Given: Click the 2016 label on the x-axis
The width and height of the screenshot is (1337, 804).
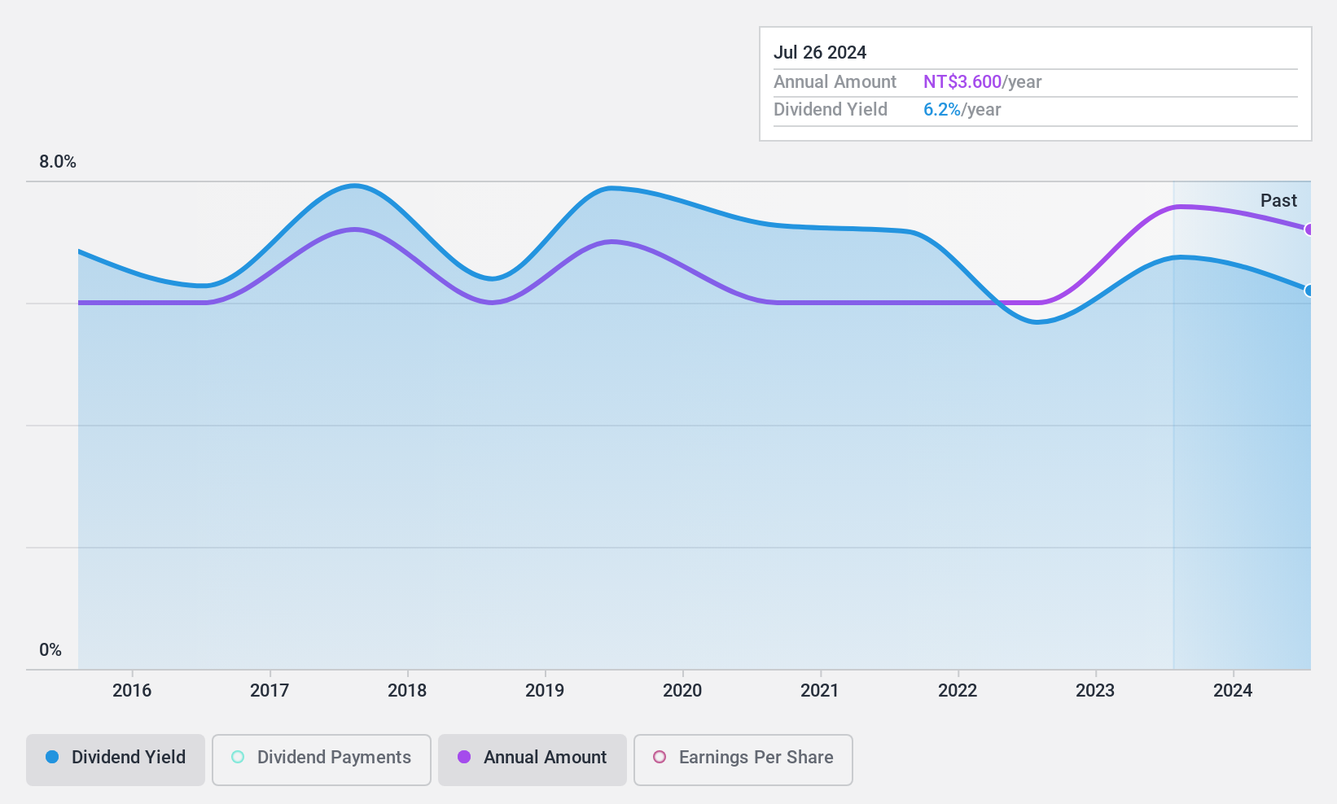Looking at the screenshot, I should 132,690.
